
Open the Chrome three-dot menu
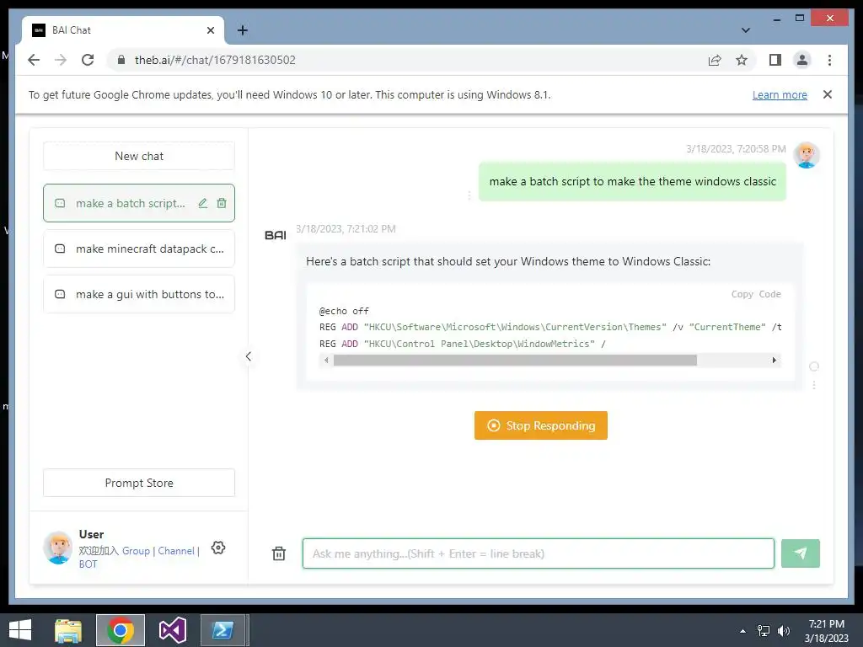point(829,60)
